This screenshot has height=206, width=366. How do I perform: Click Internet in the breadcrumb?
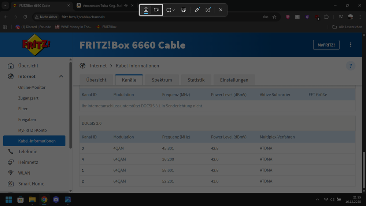(x=98, y=66)
